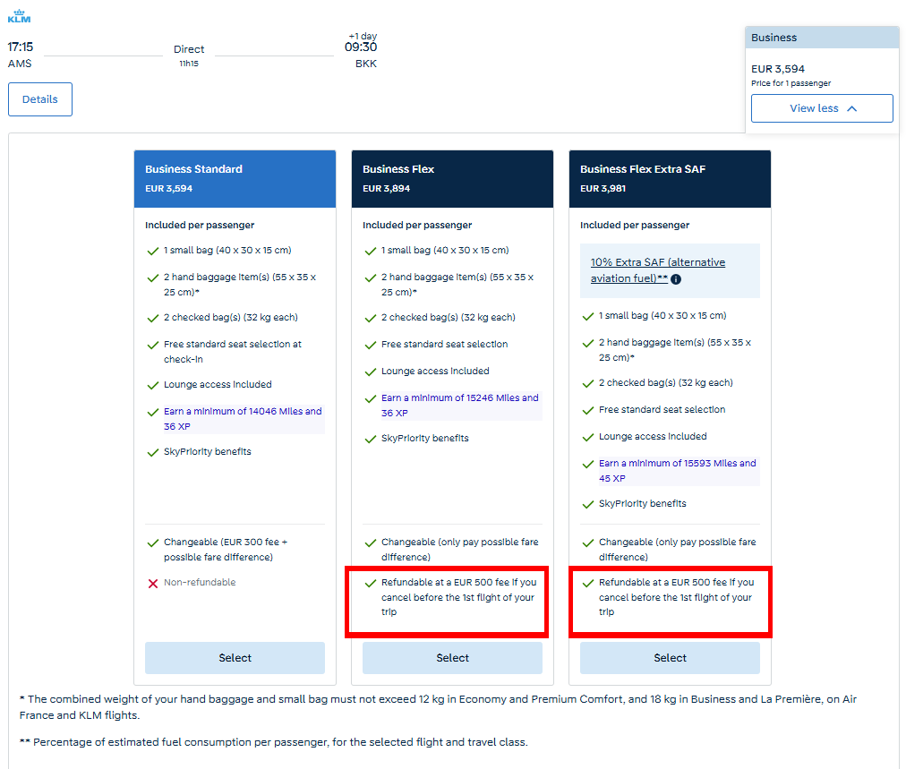This screenshot has width=906, height=769.
Task: Collapse the Business price panel via View less
Action: point(821,107)
